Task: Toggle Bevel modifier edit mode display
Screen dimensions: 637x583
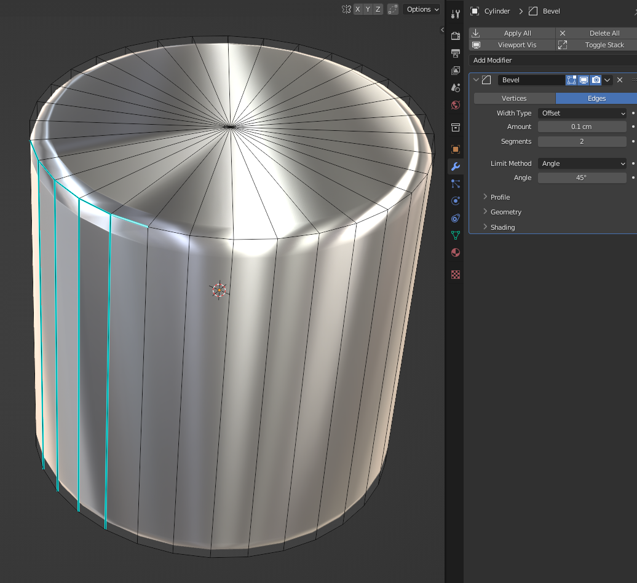Action: click(571, 80)
